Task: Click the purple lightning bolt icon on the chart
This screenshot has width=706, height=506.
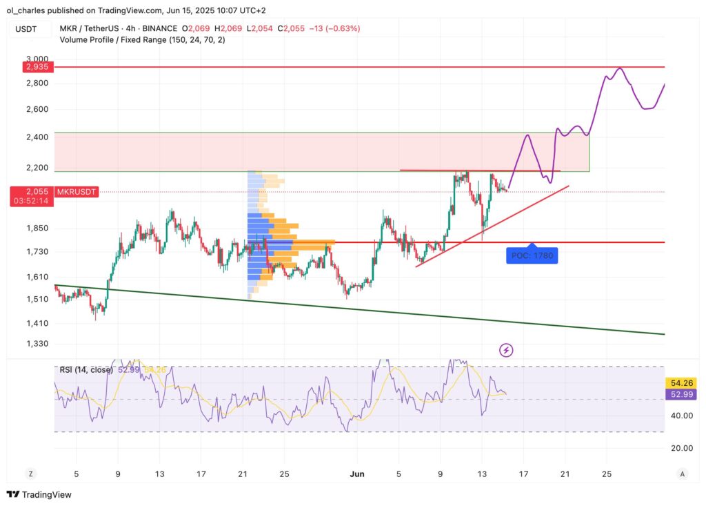Action: click(505, 351)
